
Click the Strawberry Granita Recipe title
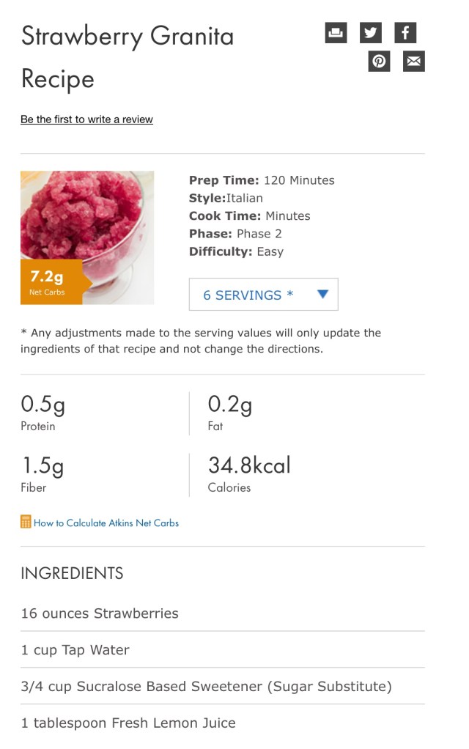(127, 56)
